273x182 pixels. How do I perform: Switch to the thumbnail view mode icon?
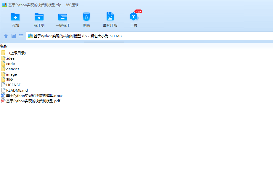click(14, 36)
